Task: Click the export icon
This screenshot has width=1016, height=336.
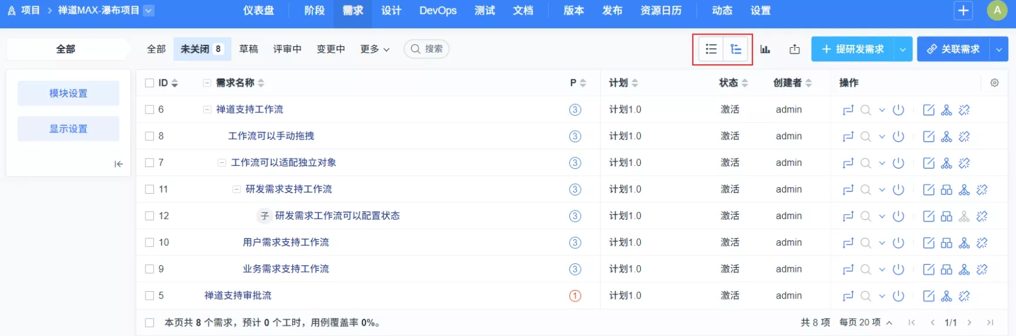Action: pyautogui.click(x=795, y=49)
